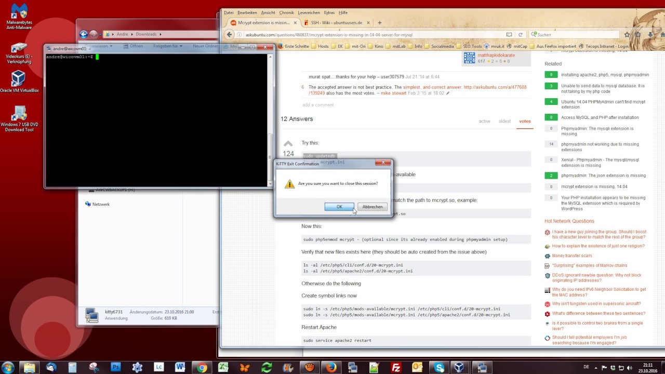665x374 pixels.
Task: Toggle reader view in address bar
Action: (509, 35)
